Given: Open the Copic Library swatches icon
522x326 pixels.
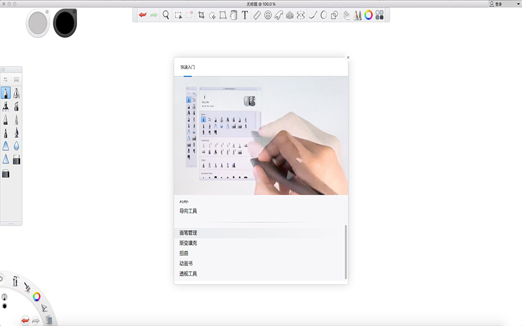Looking at the screenshot, I should coord(380,15).
